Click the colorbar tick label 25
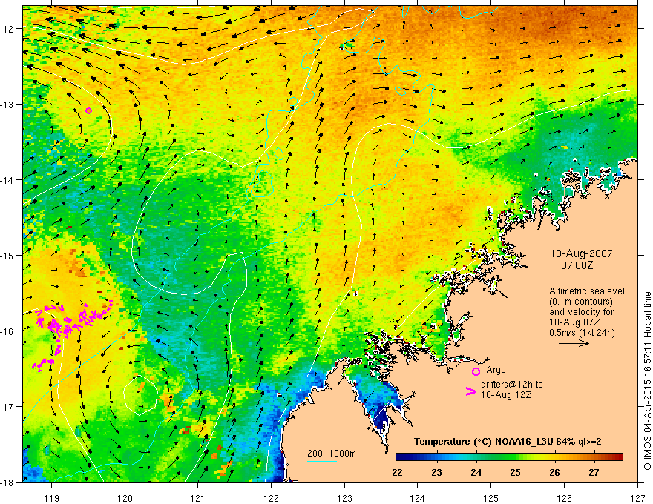Image resolution: width=653 pixels, height=504 pixels. pyautogui.click(x=515, y=472)
